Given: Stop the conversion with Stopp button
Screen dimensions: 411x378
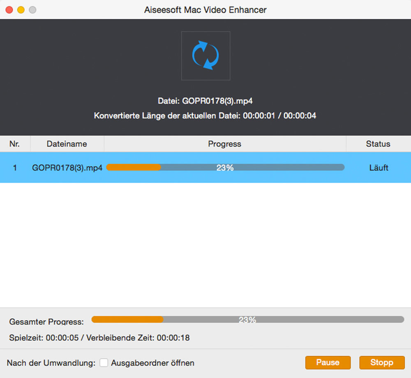Looking at the screenshot, I should click(x=382, y=362).
